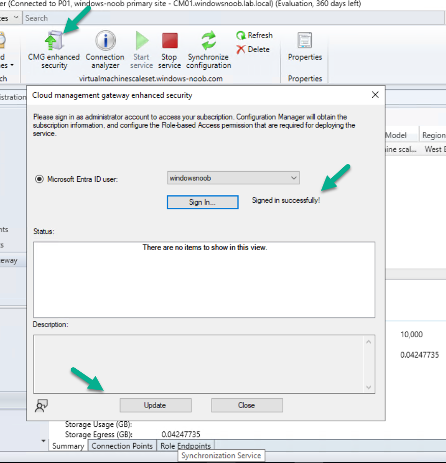Refresh the cloud management gateway list
Screen dimensions: 446x463
click(x=254, y=36)
